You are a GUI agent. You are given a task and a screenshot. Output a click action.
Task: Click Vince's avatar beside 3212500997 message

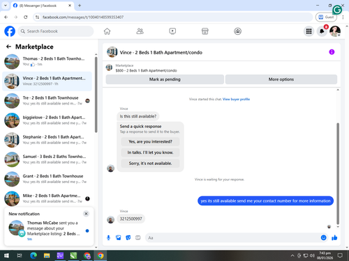pos(110,219)
